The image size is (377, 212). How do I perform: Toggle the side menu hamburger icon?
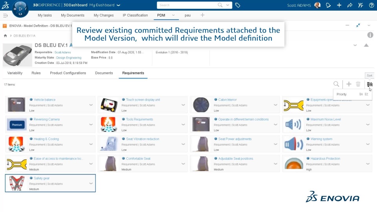[x=5, y=16]
